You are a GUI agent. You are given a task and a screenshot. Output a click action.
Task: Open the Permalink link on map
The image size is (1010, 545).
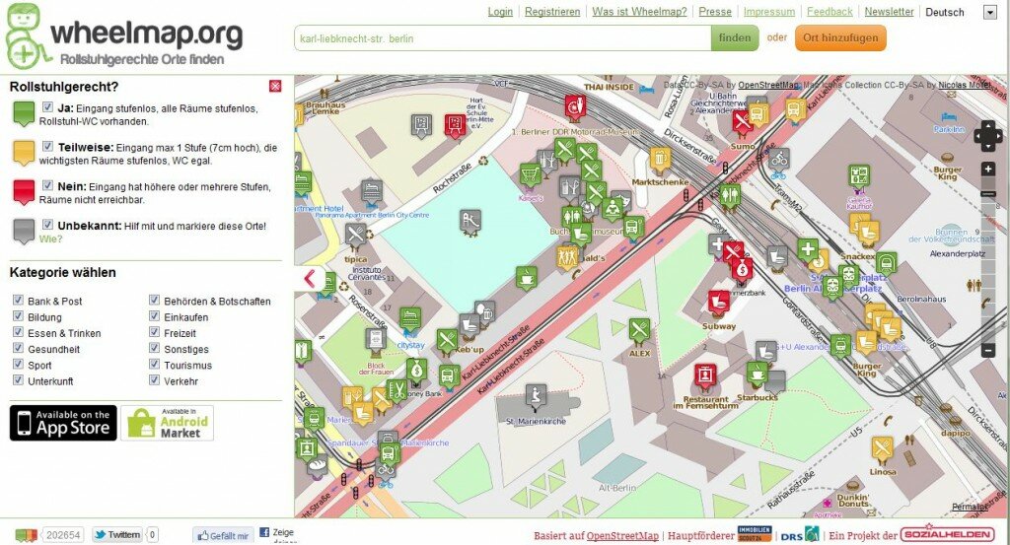click(x=970, y=507)
